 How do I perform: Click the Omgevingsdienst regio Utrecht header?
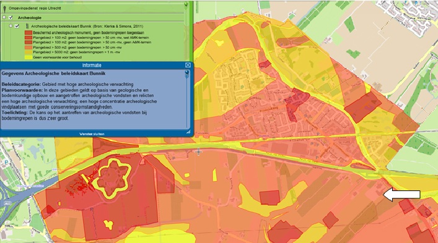35,9
